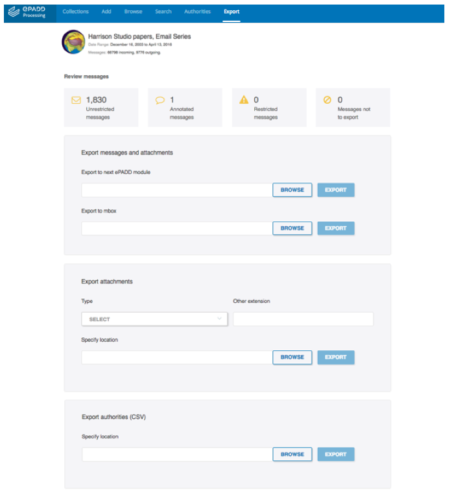Click the Harrison Studio collection avatar image
This screenshot has width=450, height=500.
coord(73,42)
